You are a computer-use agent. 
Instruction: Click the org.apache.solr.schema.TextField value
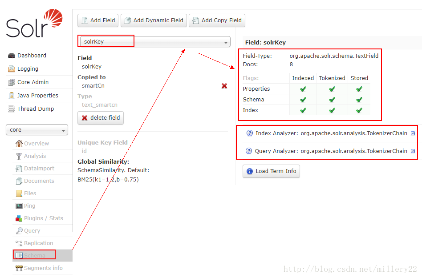[334, 56]
